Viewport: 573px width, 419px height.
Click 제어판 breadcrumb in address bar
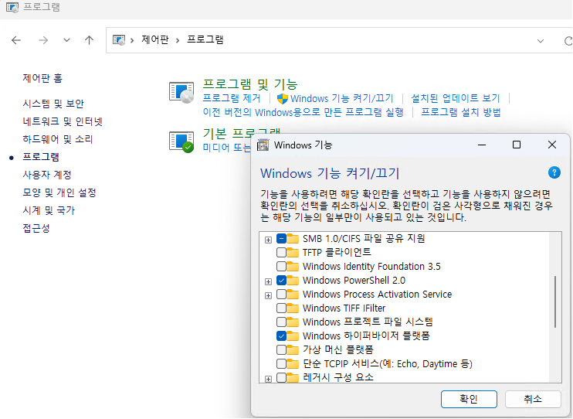point(155,39)
